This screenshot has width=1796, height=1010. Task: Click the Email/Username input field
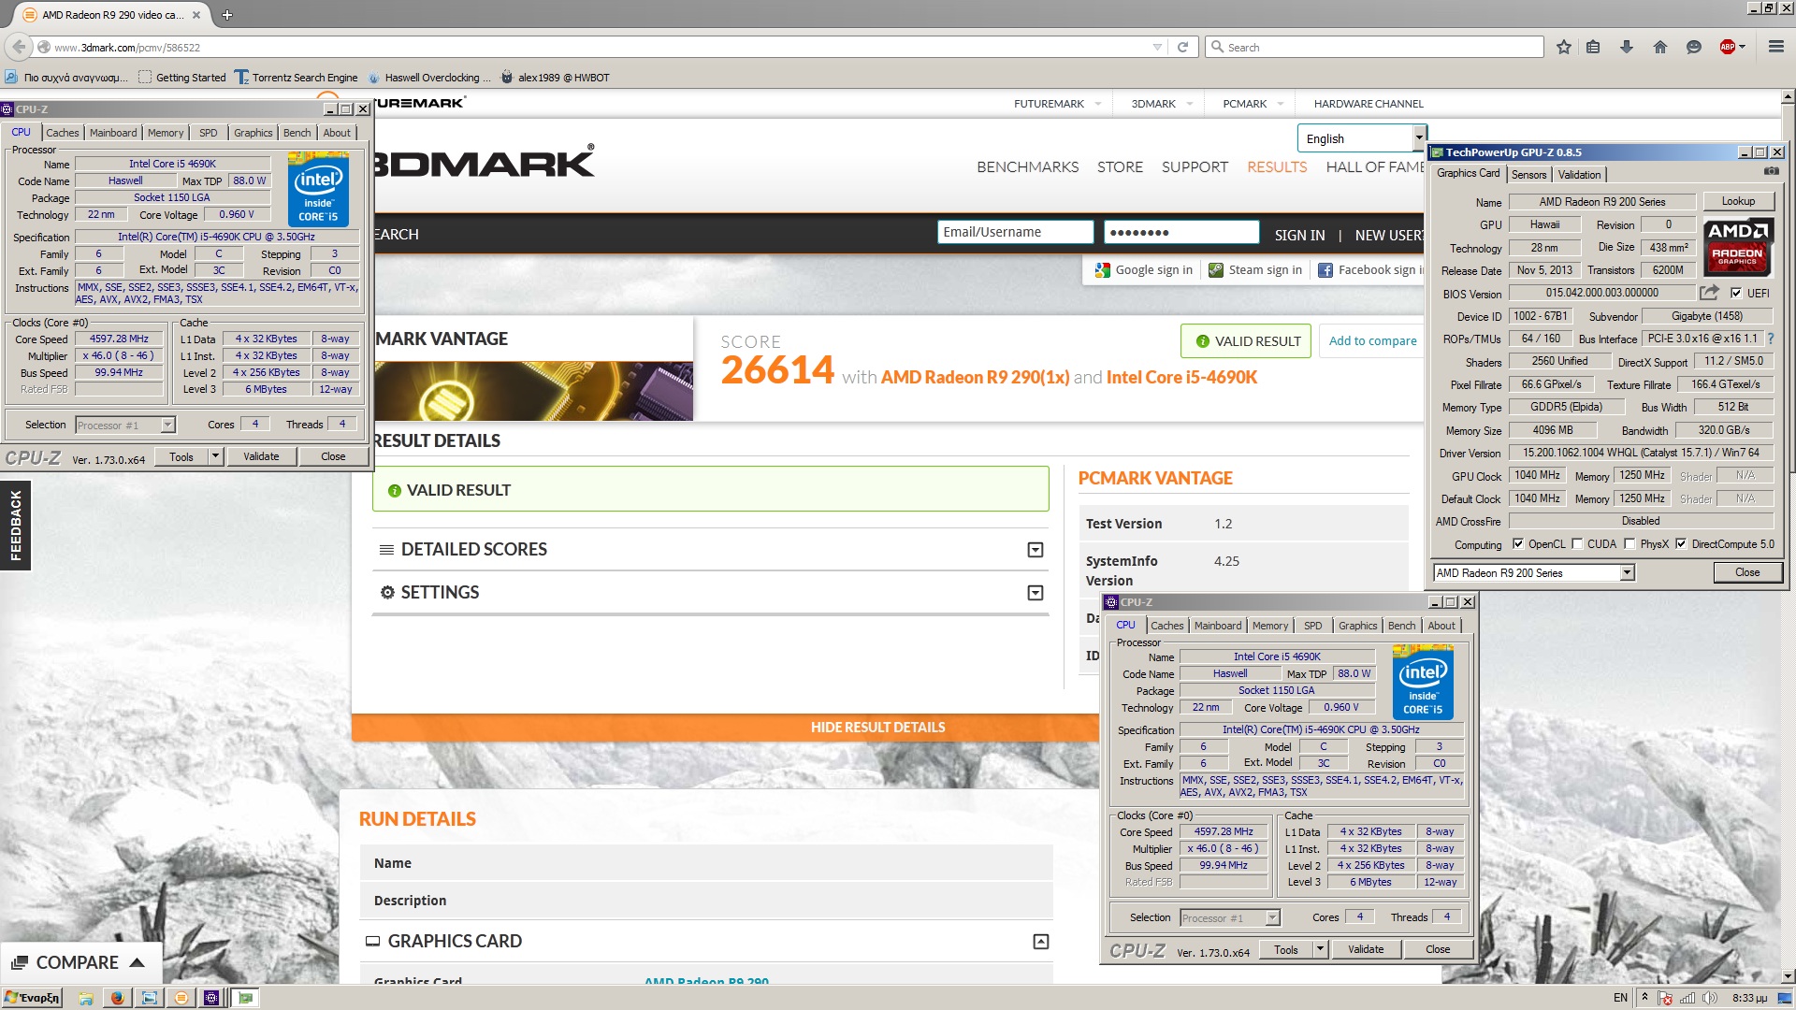(x=1015, y=232)
